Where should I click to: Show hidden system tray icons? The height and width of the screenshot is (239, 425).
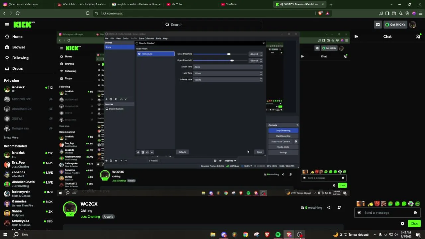(x=376, y=235)
